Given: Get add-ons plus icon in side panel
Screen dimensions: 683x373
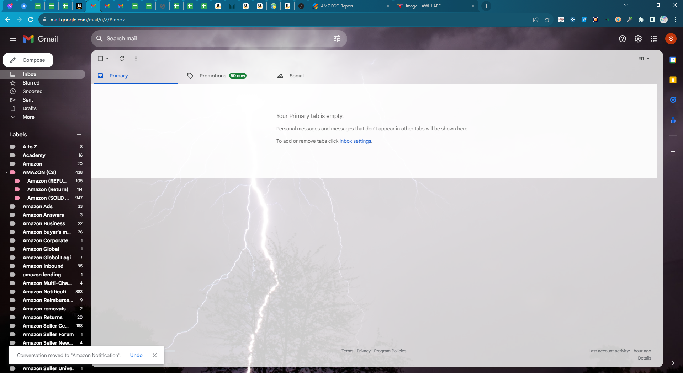Looking at the screenshot, I should click(x=673, y=151).
